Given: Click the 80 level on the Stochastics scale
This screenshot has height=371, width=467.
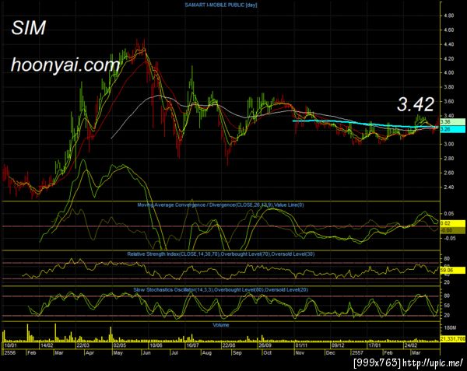Looking at the screenshot, I should [447, 296].
